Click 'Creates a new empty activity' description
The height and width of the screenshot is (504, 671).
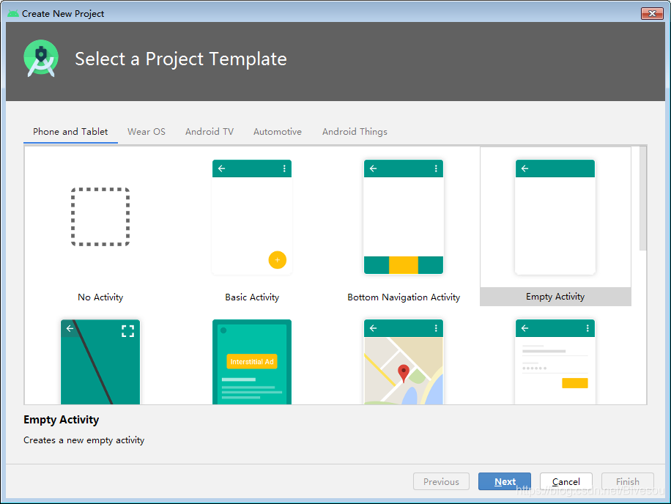(84, 440)
